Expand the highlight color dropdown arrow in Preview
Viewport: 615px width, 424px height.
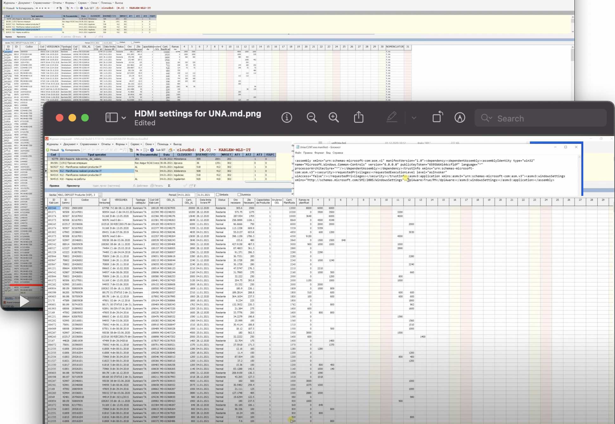coord(414,118)
